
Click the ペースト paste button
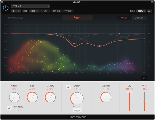point(44,11)
